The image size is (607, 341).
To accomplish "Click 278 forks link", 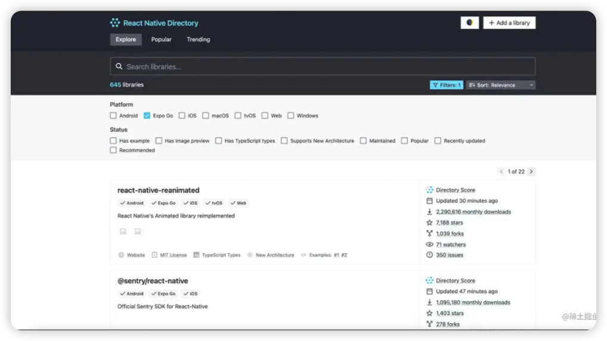I will pos(448,324).
